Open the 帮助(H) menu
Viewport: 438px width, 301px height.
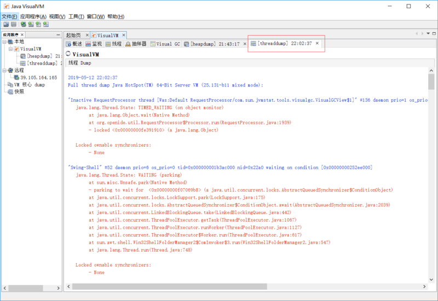(116, 16)
